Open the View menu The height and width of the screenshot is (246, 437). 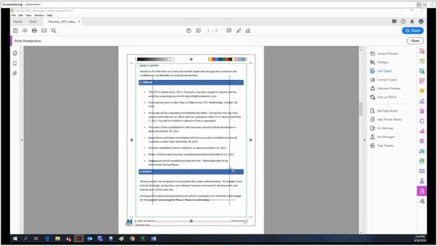[x=29, y=15]
